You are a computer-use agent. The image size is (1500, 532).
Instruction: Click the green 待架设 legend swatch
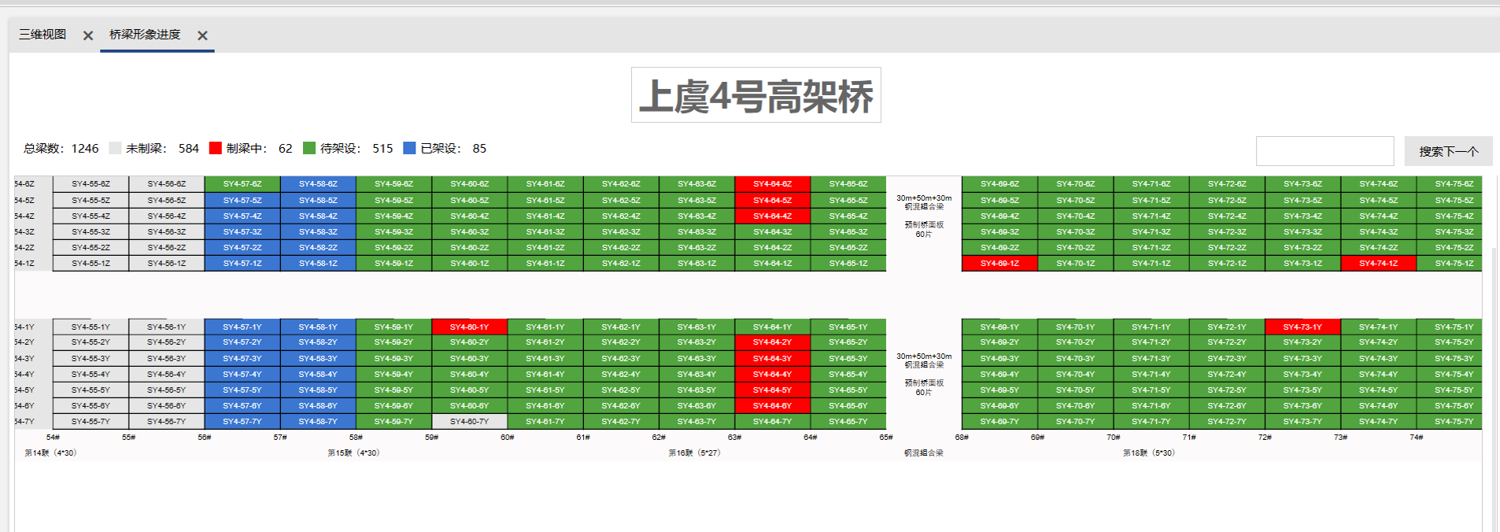(309, 148)
